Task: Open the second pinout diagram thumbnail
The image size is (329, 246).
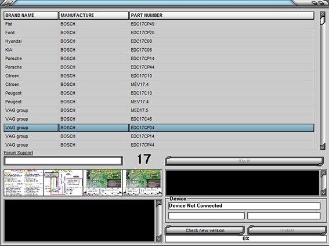Action: [x=63, y=183]
